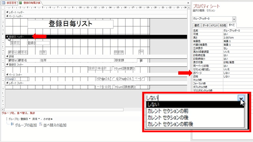
Task: Close the report document with the X button
Action: pyautogui.click(x=188, y=3)
